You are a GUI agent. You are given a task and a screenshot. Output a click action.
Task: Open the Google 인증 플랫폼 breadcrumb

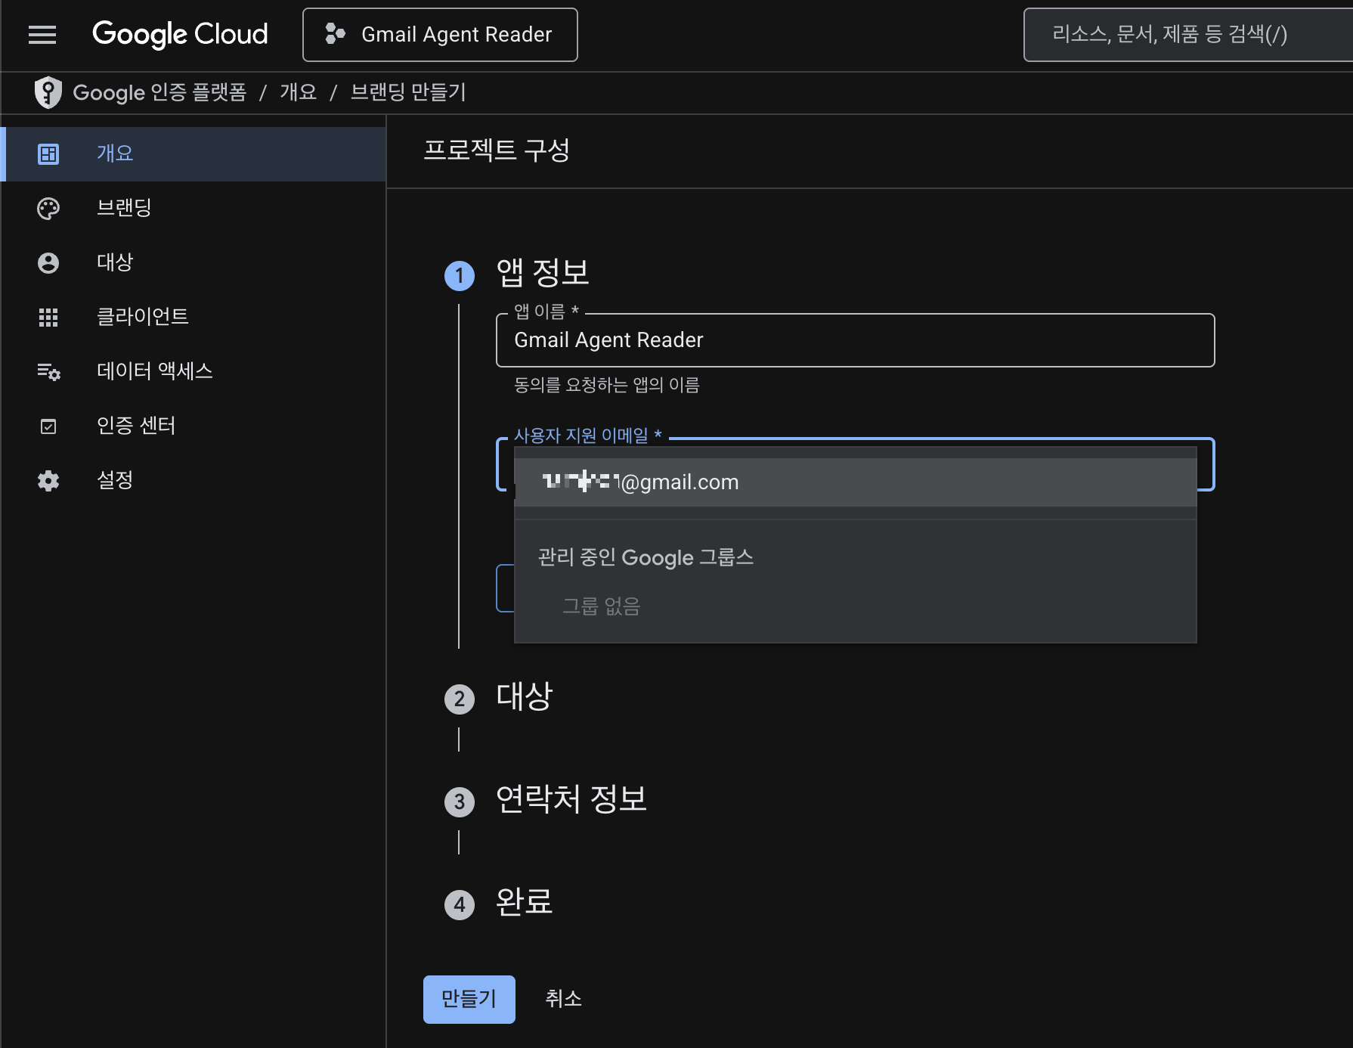pos(159,92)
